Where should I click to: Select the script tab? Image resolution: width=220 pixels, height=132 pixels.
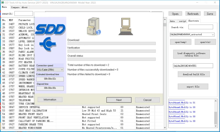click(x=182, y=21)
